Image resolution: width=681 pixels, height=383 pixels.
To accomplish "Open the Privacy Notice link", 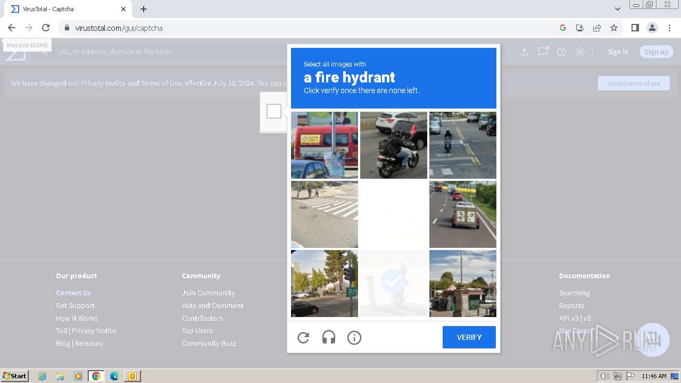I will point(94,330).
